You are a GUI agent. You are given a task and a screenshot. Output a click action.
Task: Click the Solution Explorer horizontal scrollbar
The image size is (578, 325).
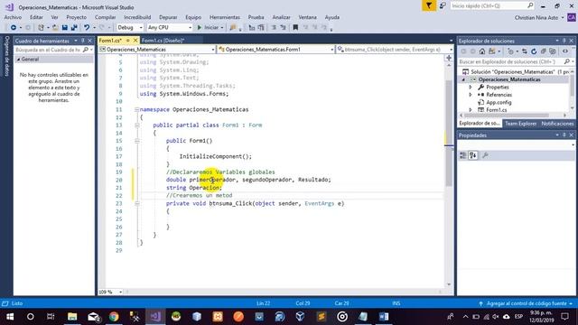(506, 116)
